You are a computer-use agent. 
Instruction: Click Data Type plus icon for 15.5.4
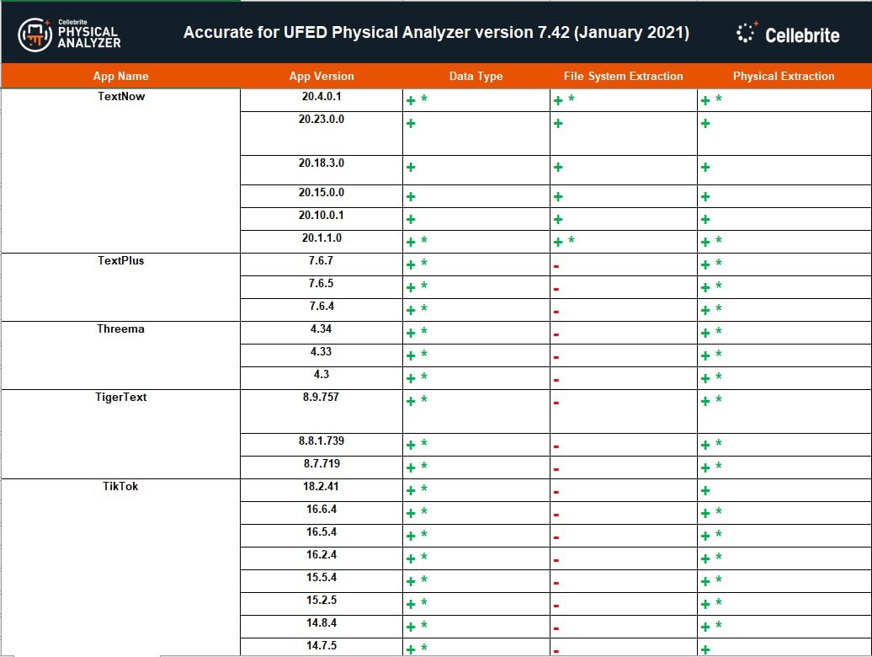(411, 582)
